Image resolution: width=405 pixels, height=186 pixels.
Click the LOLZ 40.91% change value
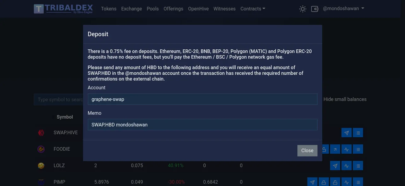point(176,165)
